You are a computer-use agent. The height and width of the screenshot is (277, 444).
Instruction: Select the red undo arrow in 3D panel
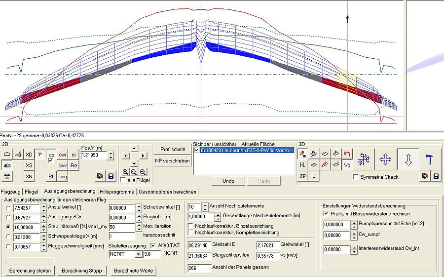pyautogui.click(x=348, y=154)
